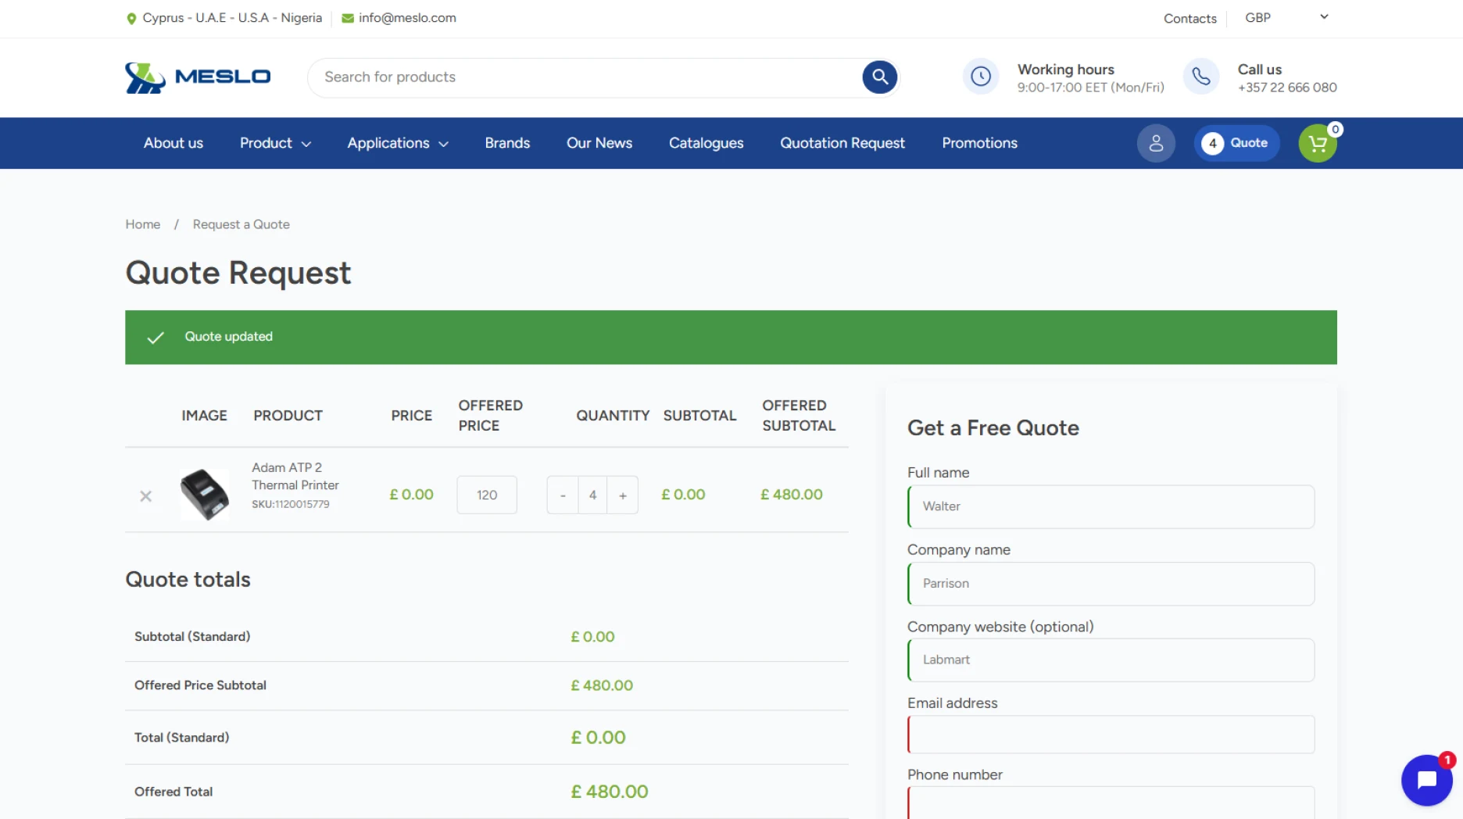Viewport: 1463px width, 819px height.
Task: Click the Quote updated notification banner
Action: pos(731,337)
